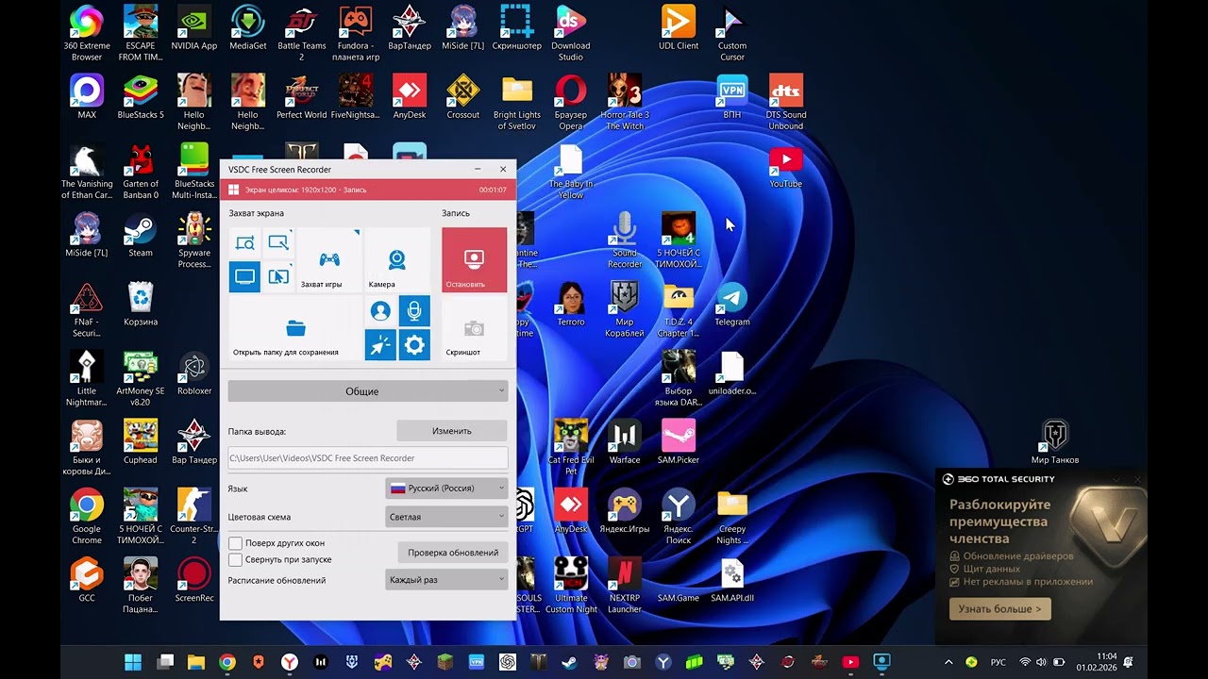Viewport: 1208px width, 679px height.
Task: Take a screenshot with the Скриншот tile
Action: (474, 328)
